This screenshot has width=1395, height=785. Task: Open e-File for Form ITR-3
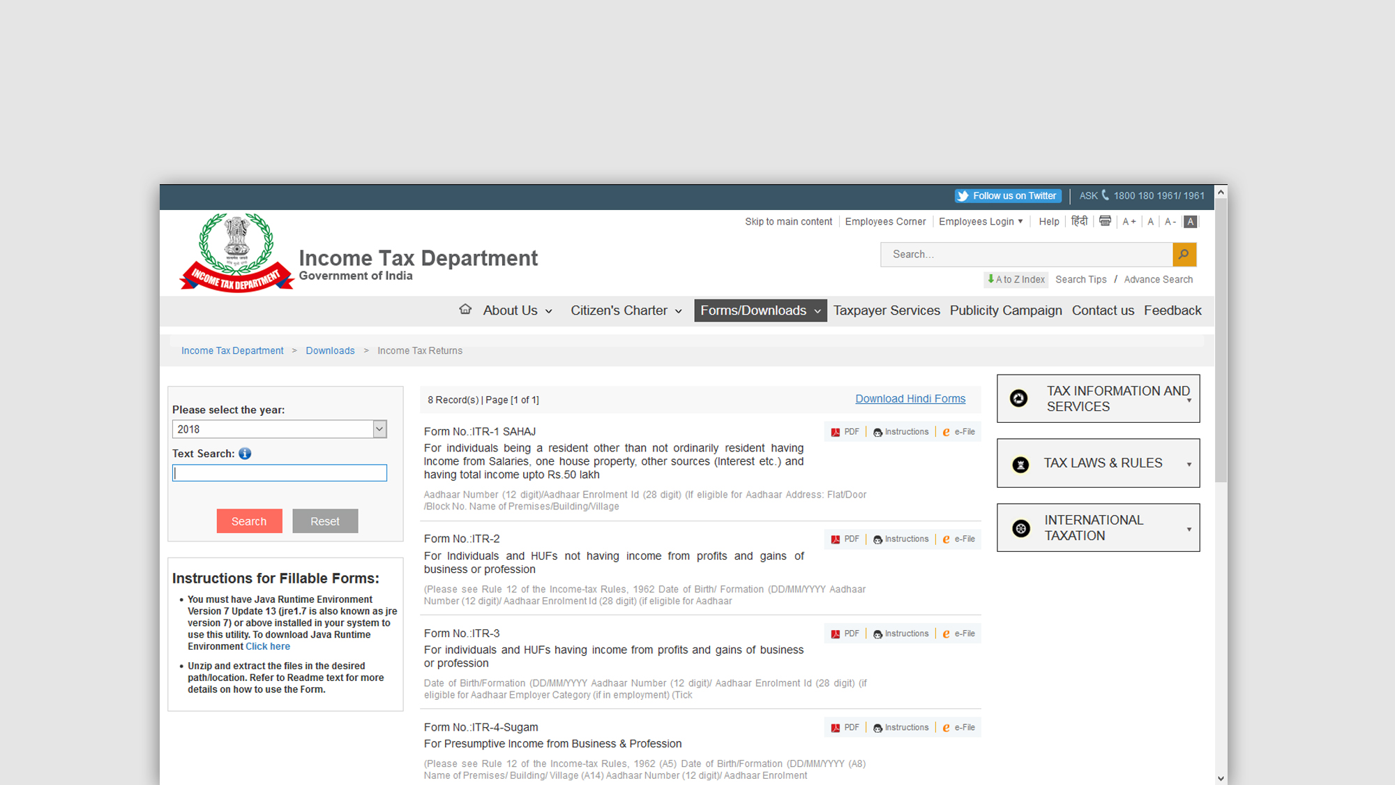click(958, 634)
